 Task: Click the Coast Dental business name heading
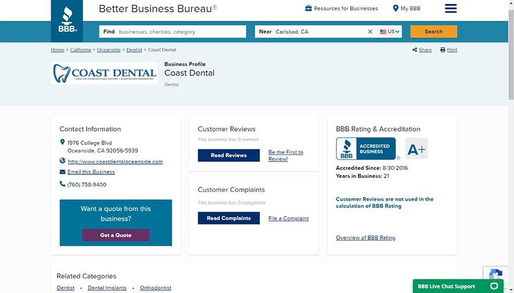(x=190, y=73)
